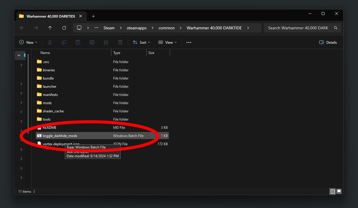The height and width of the screenshot is (208, 358).
Task: Click Warhammer 40,000 DARKTIDE breadcrumb
Action: (x=214, y=28)
